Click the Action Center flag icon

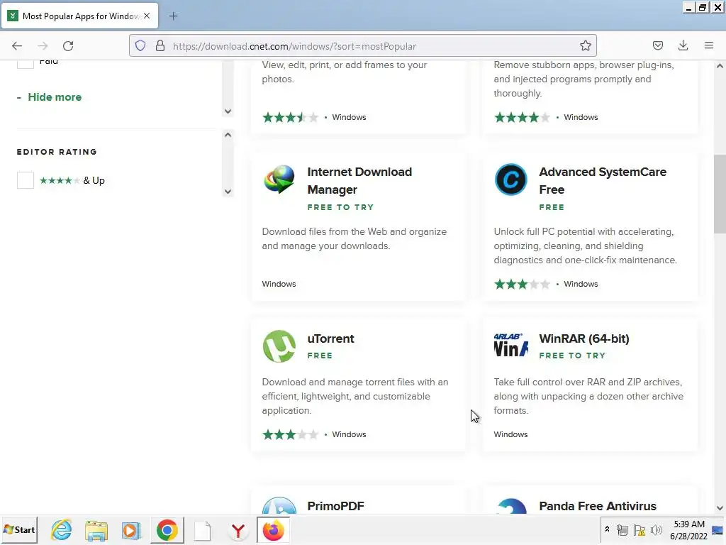click(640, 529)
